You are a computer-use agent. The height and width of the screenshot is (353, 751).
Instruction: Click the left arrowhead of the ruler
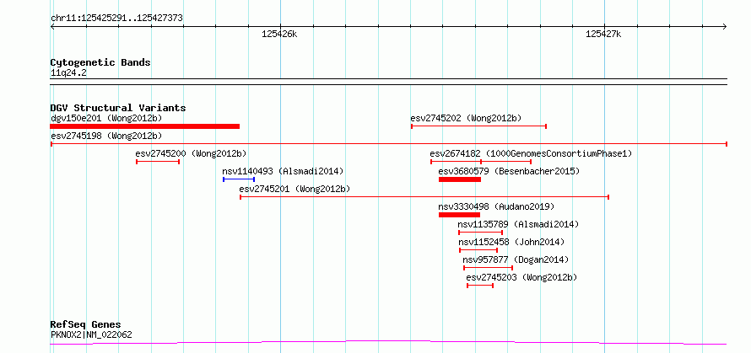(52, 27)
